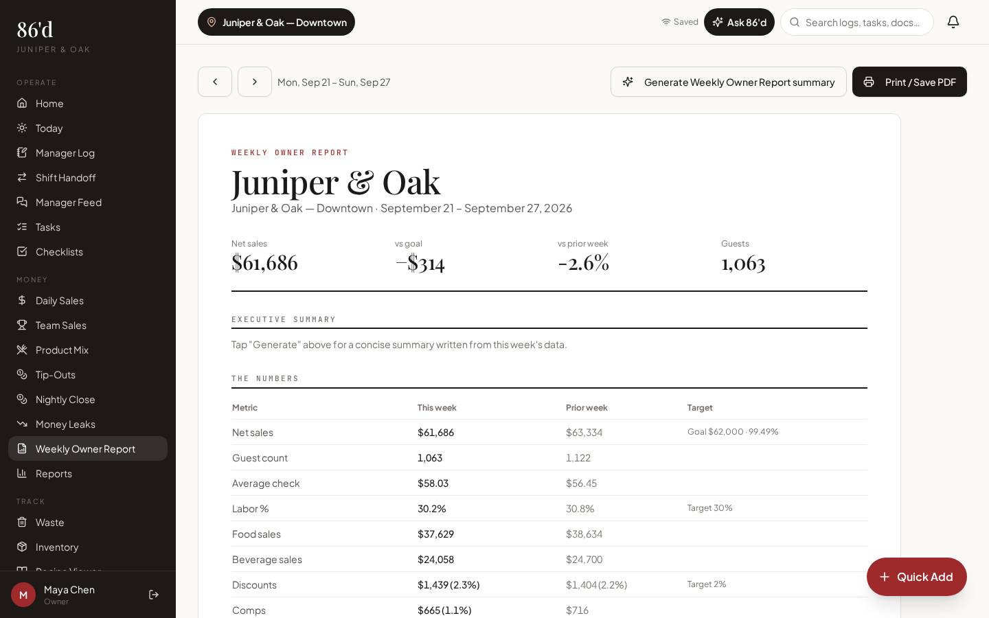Viewport: 989px width, 618px height.
Task: Generate Weekly Owner Report summary
Action: tap(729, 82)
